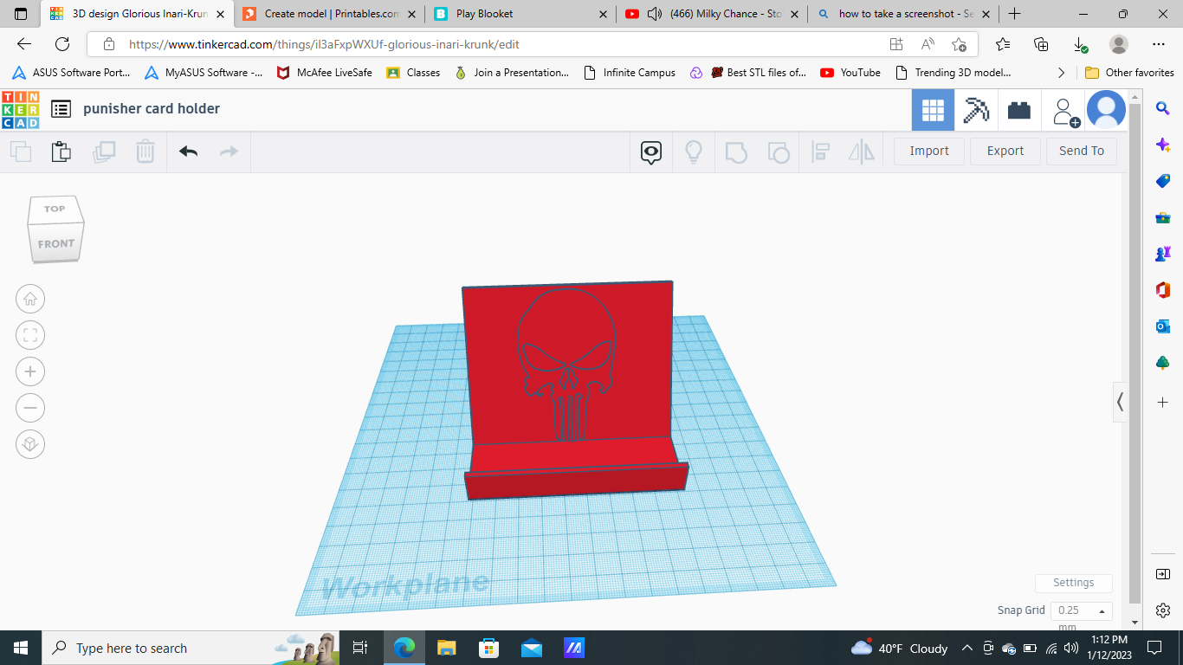Open the Classes bookmark
This screenshot has height=665, width=1183.
413,73
